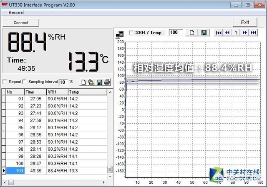This screenshot has width=267, height=187.
Task: Click the Sampling Interval input field
Action: [63, 82]
